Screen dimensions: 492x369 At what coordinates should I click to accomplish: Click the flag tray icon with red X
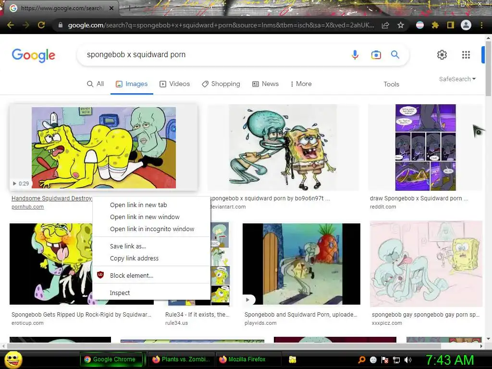click(385, 360)
